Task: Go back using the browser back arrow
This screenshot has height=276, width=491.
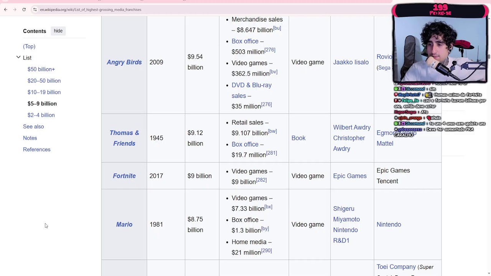Action: click(x=5, y=10)
